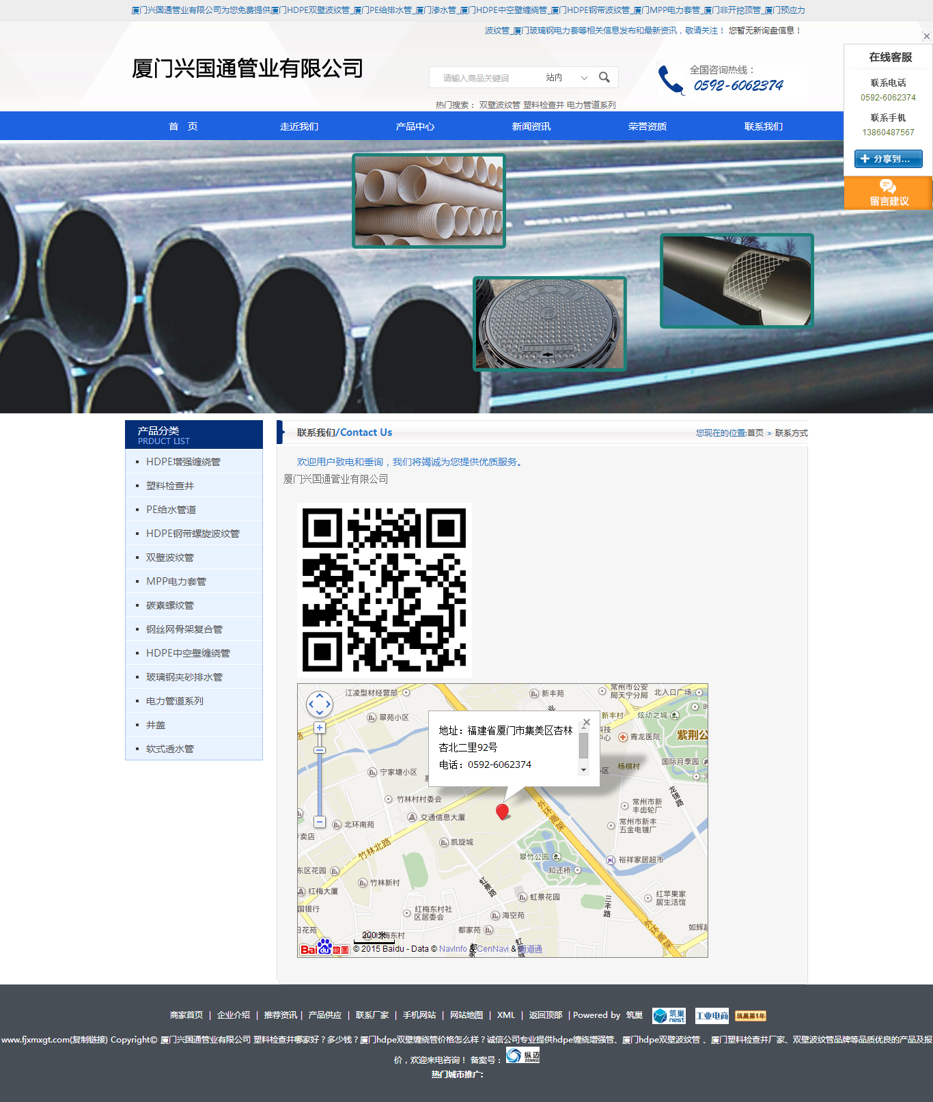The height and width of the screenshot is (1102, 933).
Task: Click the manhole cover banner thumbnail
Action: 550,324
